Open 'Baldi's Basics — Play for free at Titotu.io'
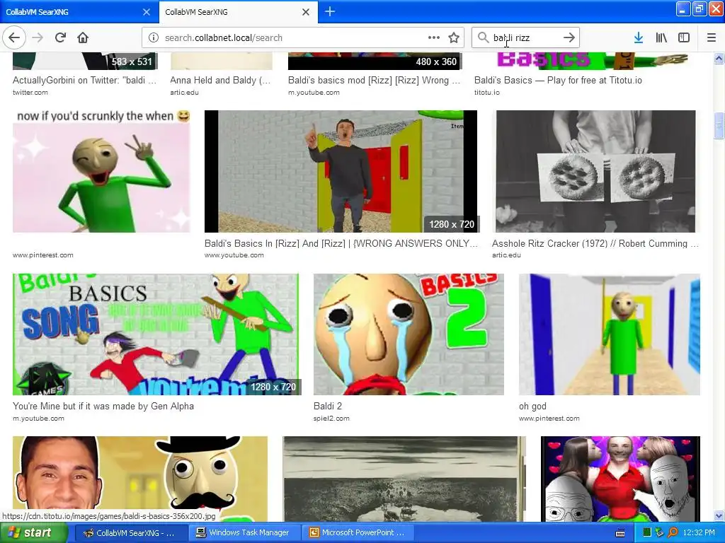Screen dimensions: 725x543 (x=558, y=81)
